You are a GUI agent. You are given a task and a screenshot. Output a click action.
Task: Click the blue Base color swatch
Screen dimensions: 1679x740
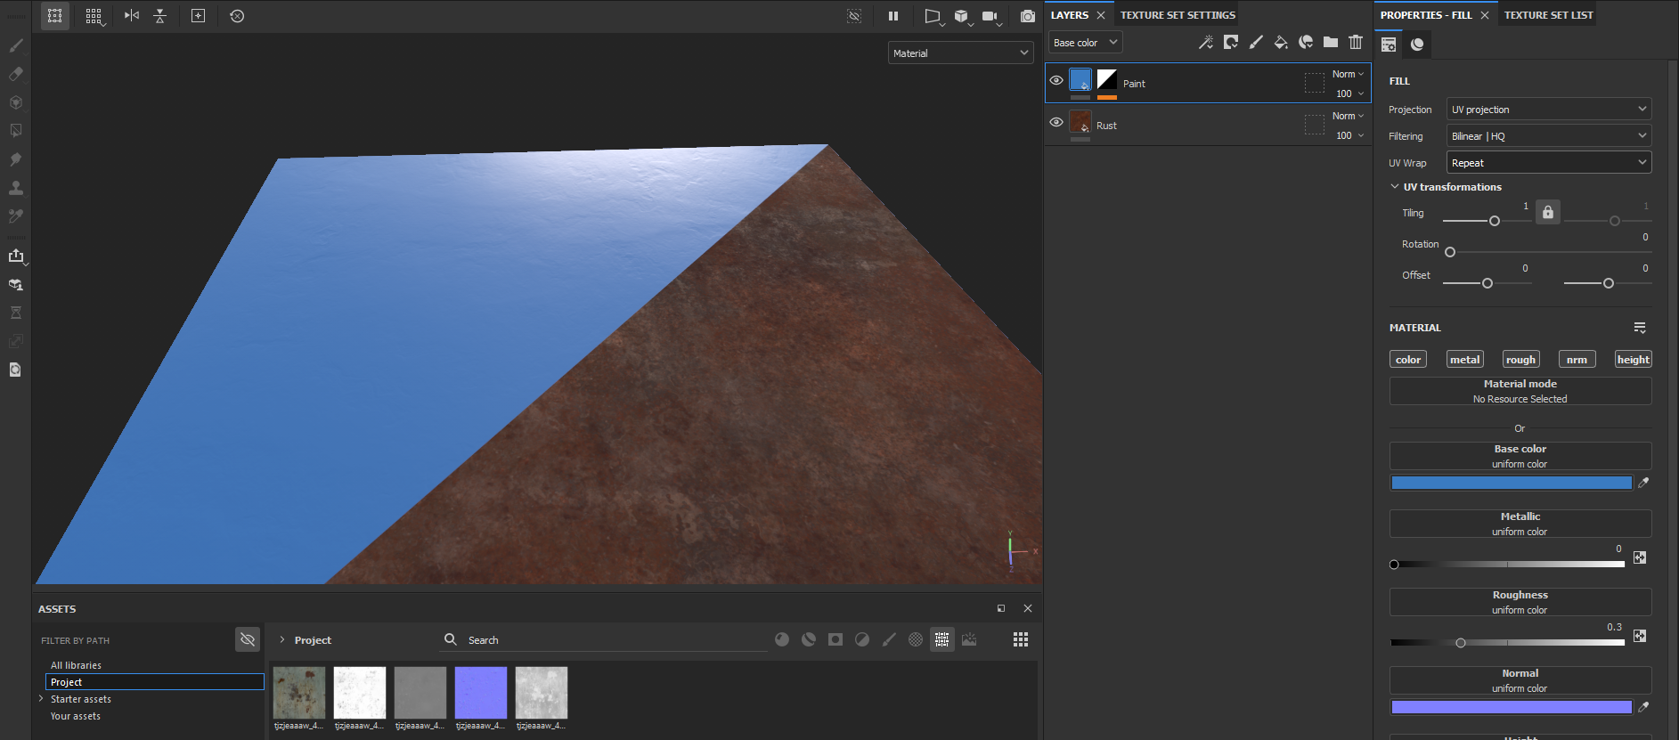click(1511, 483)
